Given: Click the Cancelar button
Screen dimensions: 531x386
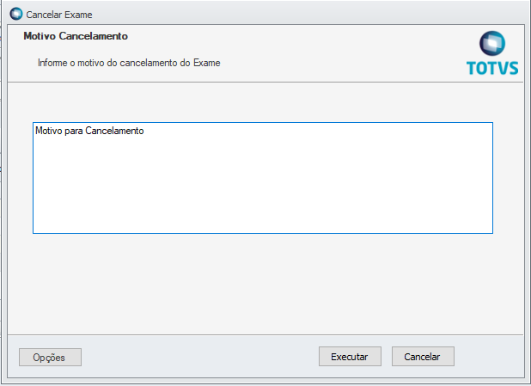Looking at the screenshot, I should [423, 357].
